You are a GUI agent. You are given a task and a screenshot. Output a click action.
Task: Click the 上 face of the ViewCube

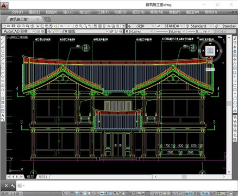click(x=210, y=51)
